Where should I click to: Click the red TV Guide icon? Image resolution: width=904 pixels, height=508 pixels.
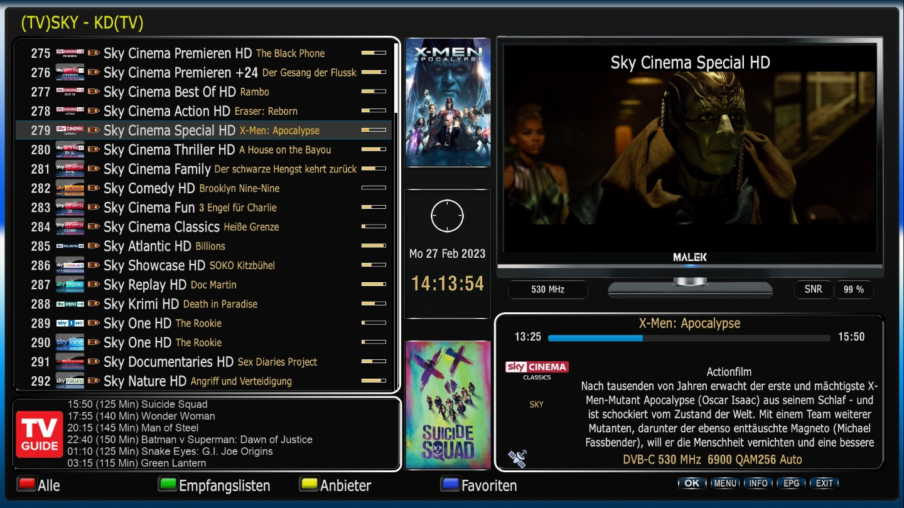pyautogui.click(x=39, y=434)
